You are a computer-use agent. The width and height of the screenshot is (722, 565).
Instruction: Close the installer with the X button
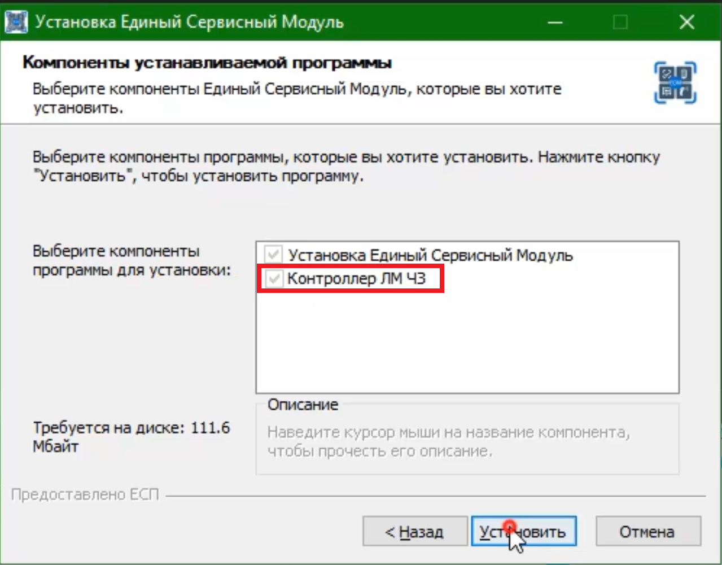pos(687,23)
